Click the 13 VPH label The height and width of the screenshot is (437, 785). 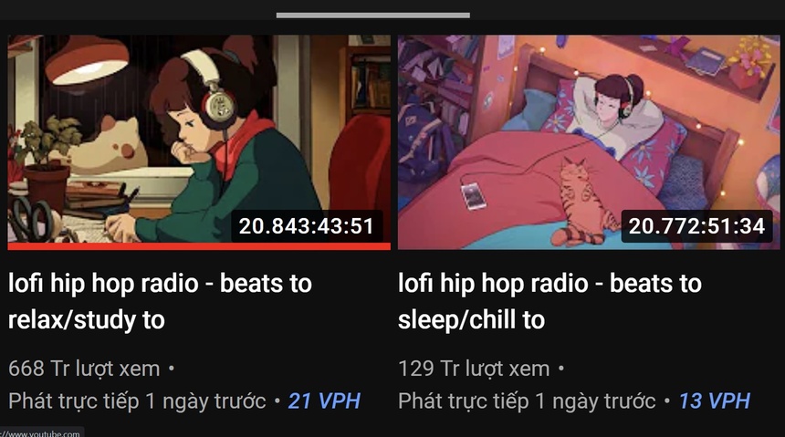coord(714,401)
